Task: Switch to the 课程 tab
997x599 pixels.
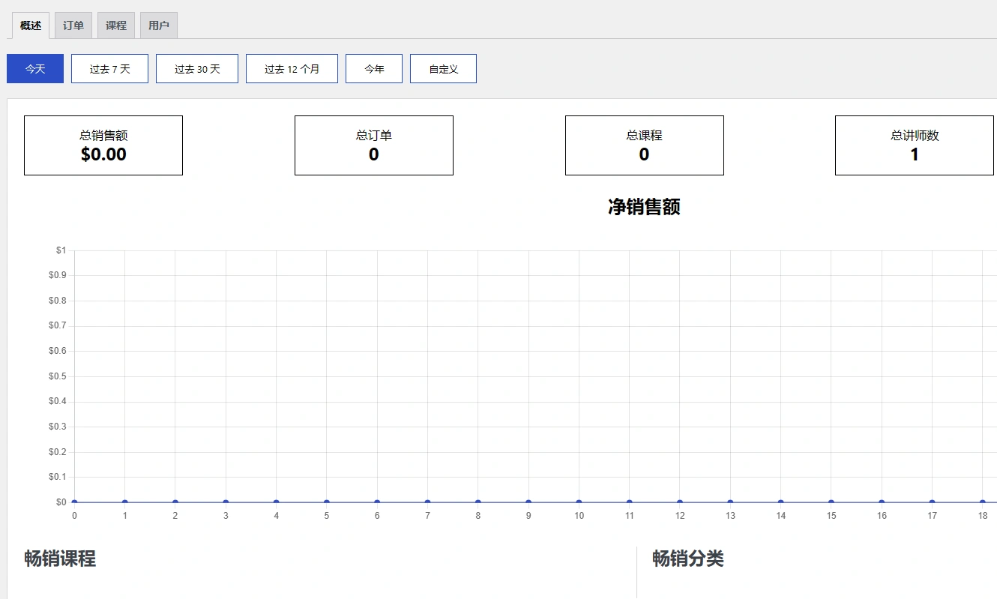Action: (115, 25)
